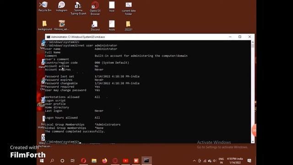Click the cmd scrollbar down arrow

[x=253, y=142]
